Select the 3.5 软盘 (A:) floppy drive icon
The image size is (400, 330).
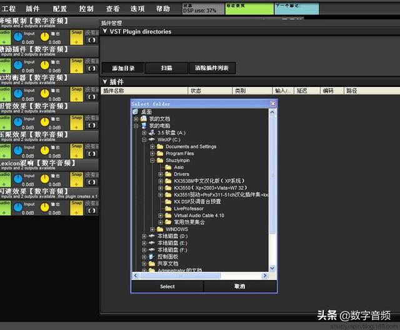(x=152, y=132)
